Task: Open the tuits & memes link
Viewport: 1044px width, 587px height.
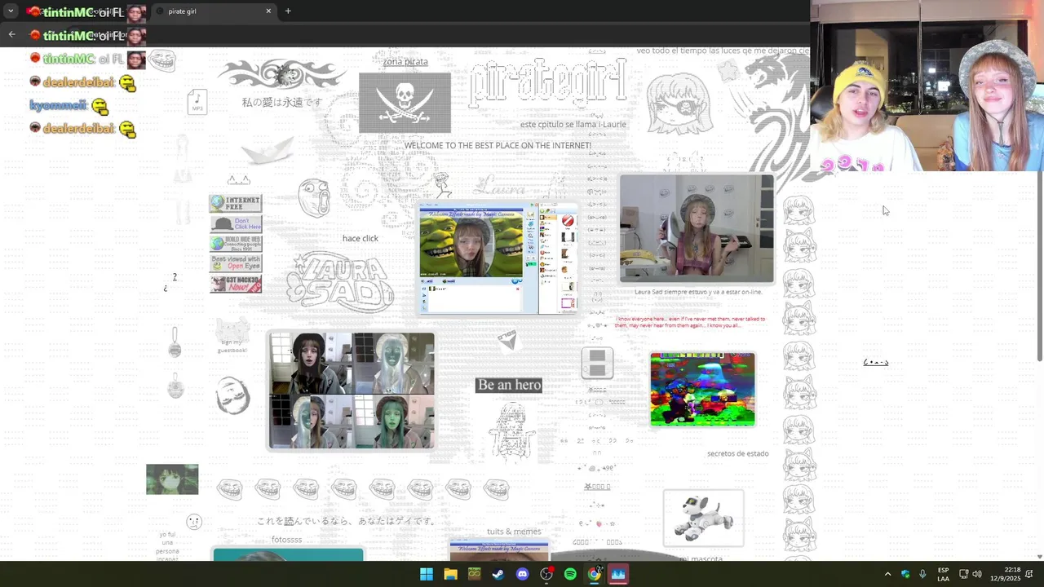Action: [514, 532]
